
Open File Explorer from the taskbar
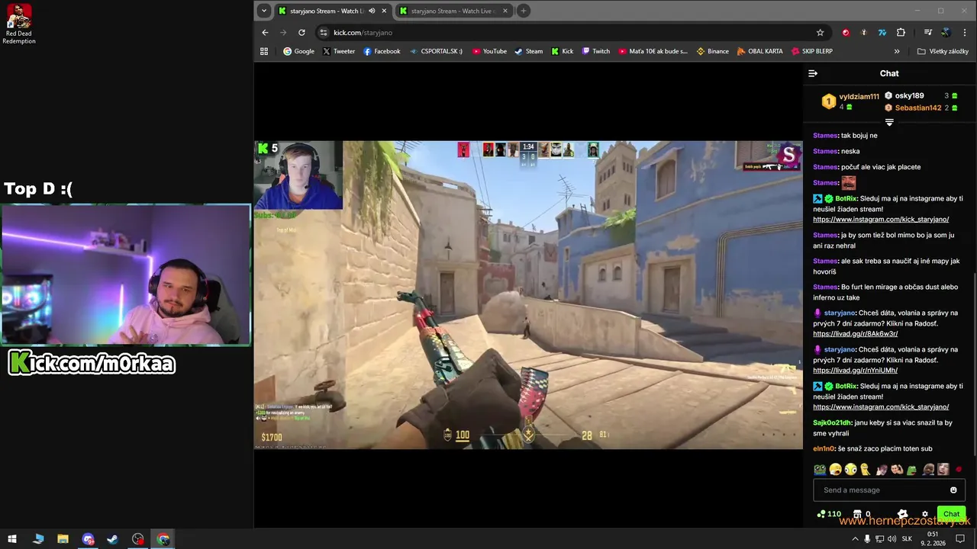tap(63, 539)
